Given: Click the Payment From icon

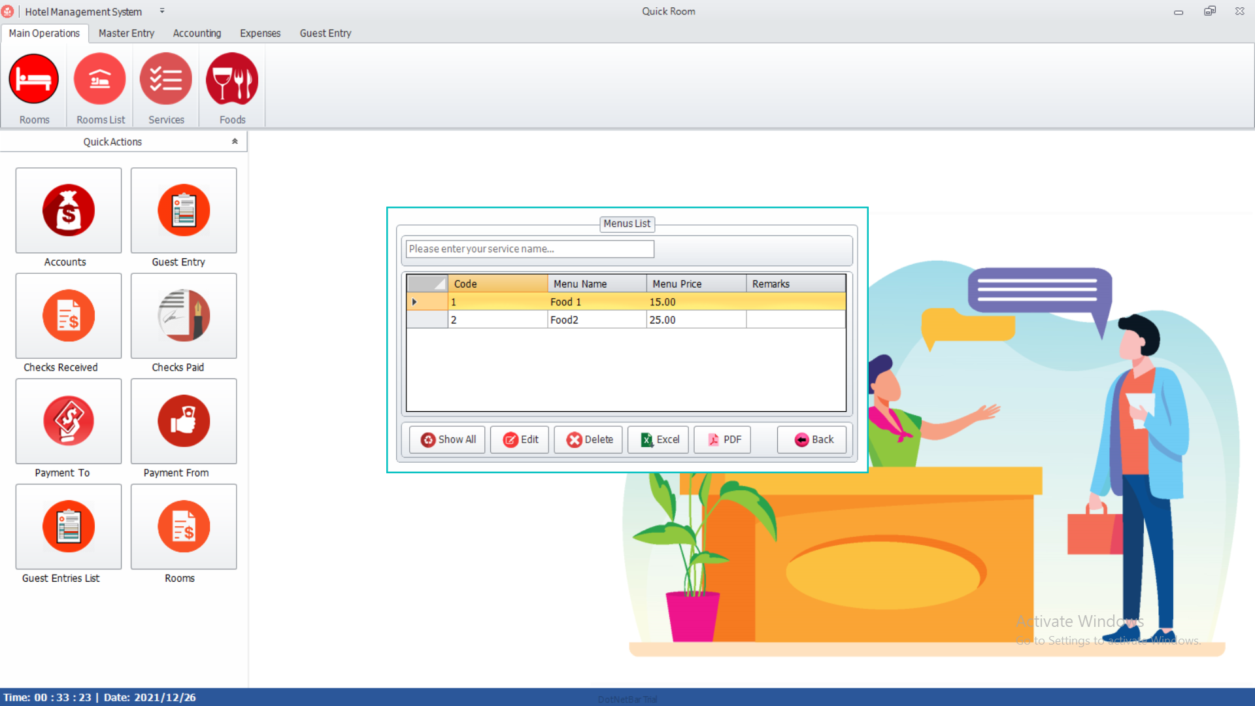Looking at the screenshot, I should click(184, 421).
